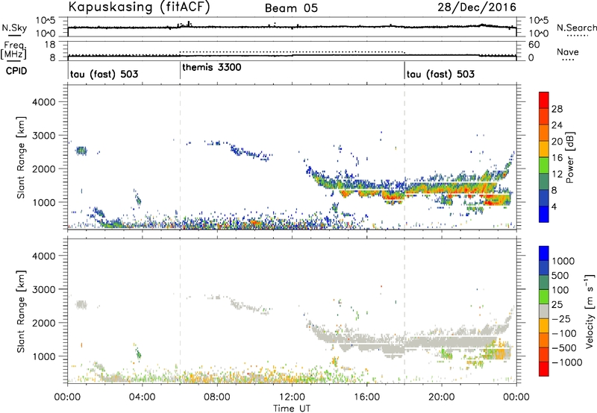Click the 4 tick on Power color bar
This screenshot has height=413, width=597.
(554, 206)
